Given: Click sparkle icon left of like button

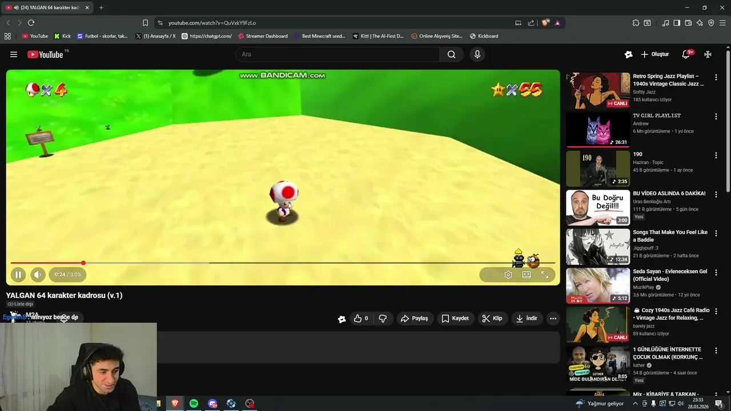Looking at the screenshot, I should tap(342, 319).
